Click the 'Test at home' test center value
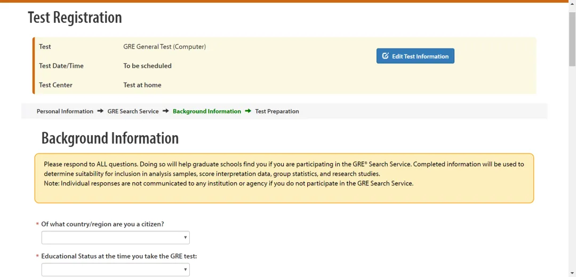Screen dimensions: 576x277 point(142,85)
